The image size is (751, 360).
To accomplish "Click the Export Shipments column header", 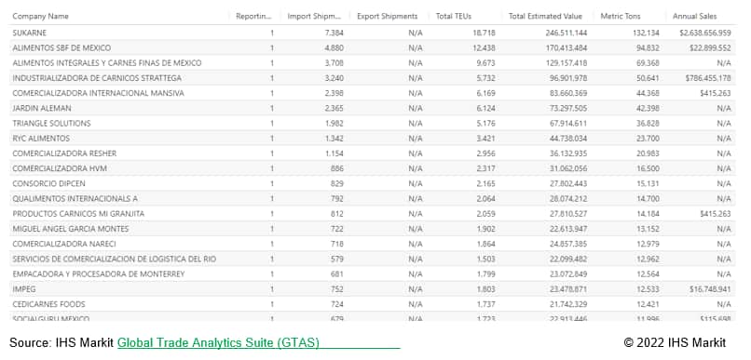I will click(387, 16).
